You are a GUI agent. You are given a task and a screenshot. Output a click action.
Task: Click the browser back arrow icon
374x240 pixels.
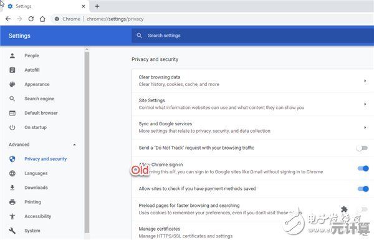click(x=8, y=19)
